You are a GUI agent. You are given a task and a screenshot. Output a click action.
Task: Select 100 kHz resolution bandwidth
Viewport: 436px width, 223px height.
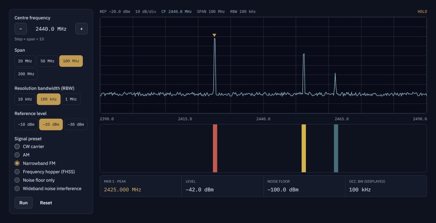(x=49, y=99)
